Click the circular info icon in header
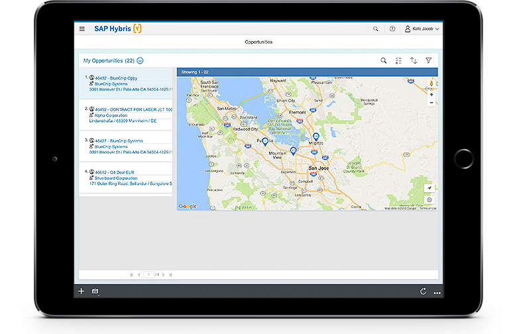The width and height of the screenshot is (517, 334). tap(392, 29)
